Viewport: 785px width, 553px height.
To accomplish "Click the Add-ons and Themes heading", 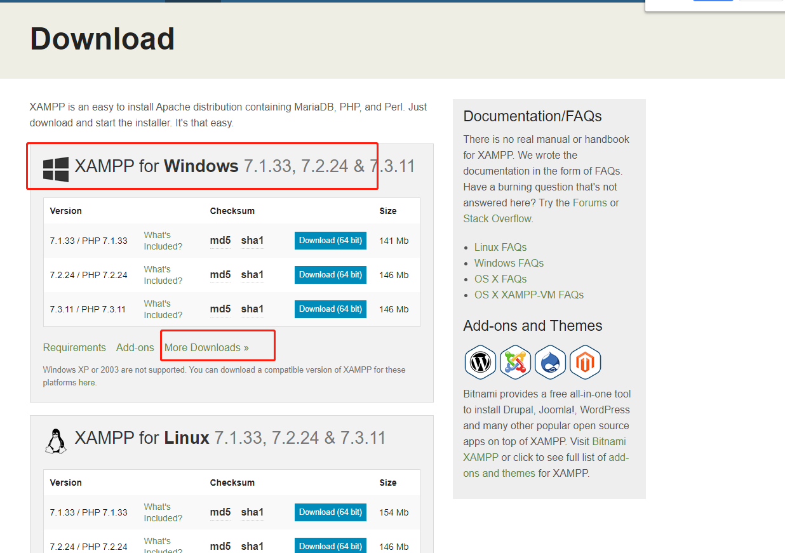I will pos(533,326).
